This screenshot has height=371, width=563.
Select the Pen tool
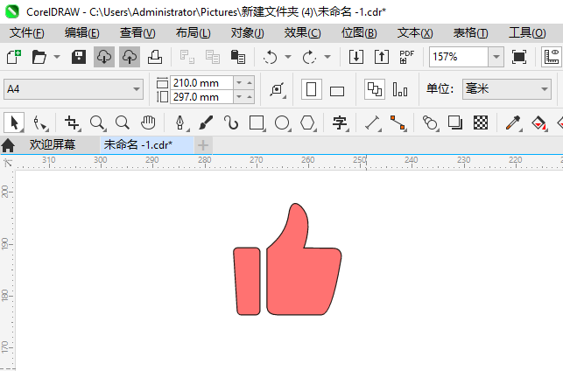point(180,123)
